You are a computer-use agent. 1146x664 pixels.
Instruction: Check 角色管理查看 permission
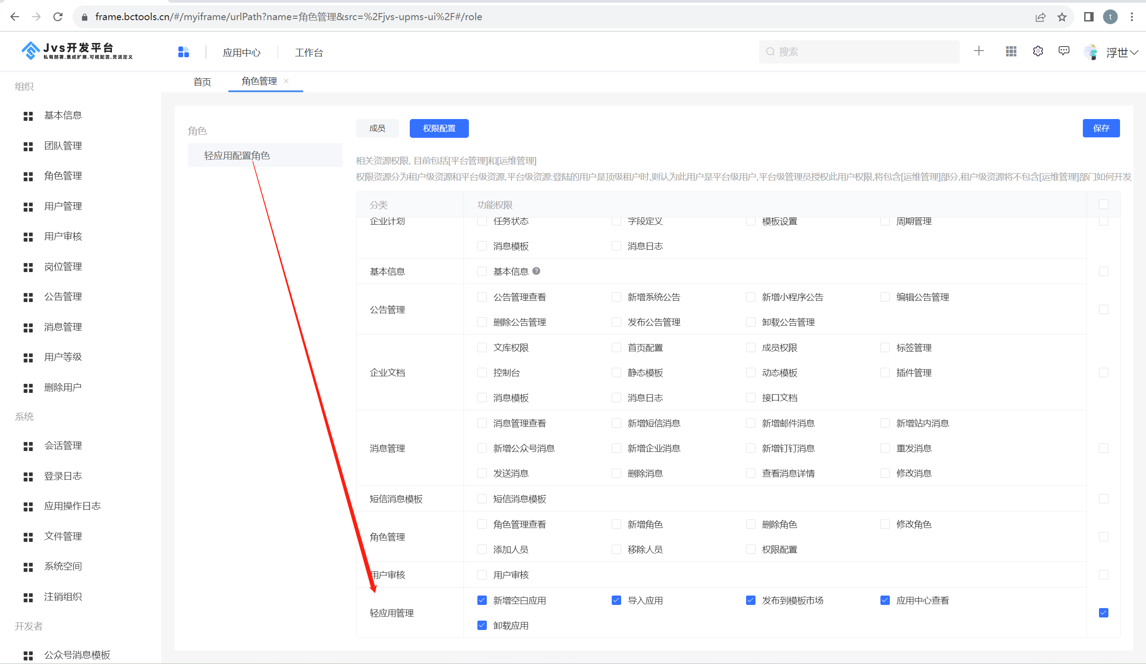pos(482,524)
